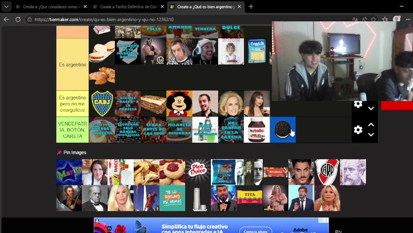View site information padlock icon
The height and width of the screenshot is (233, 413).
[29, 19]
